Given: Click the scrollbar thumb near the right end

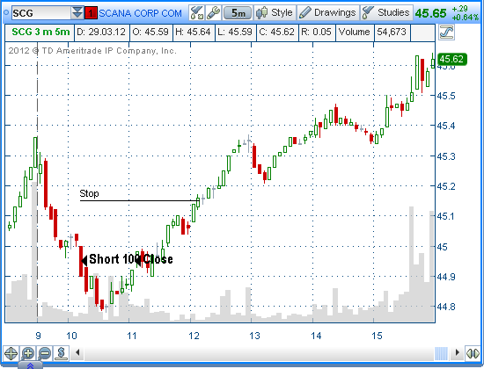Looking at the screenshot, I should click(441, 353).
